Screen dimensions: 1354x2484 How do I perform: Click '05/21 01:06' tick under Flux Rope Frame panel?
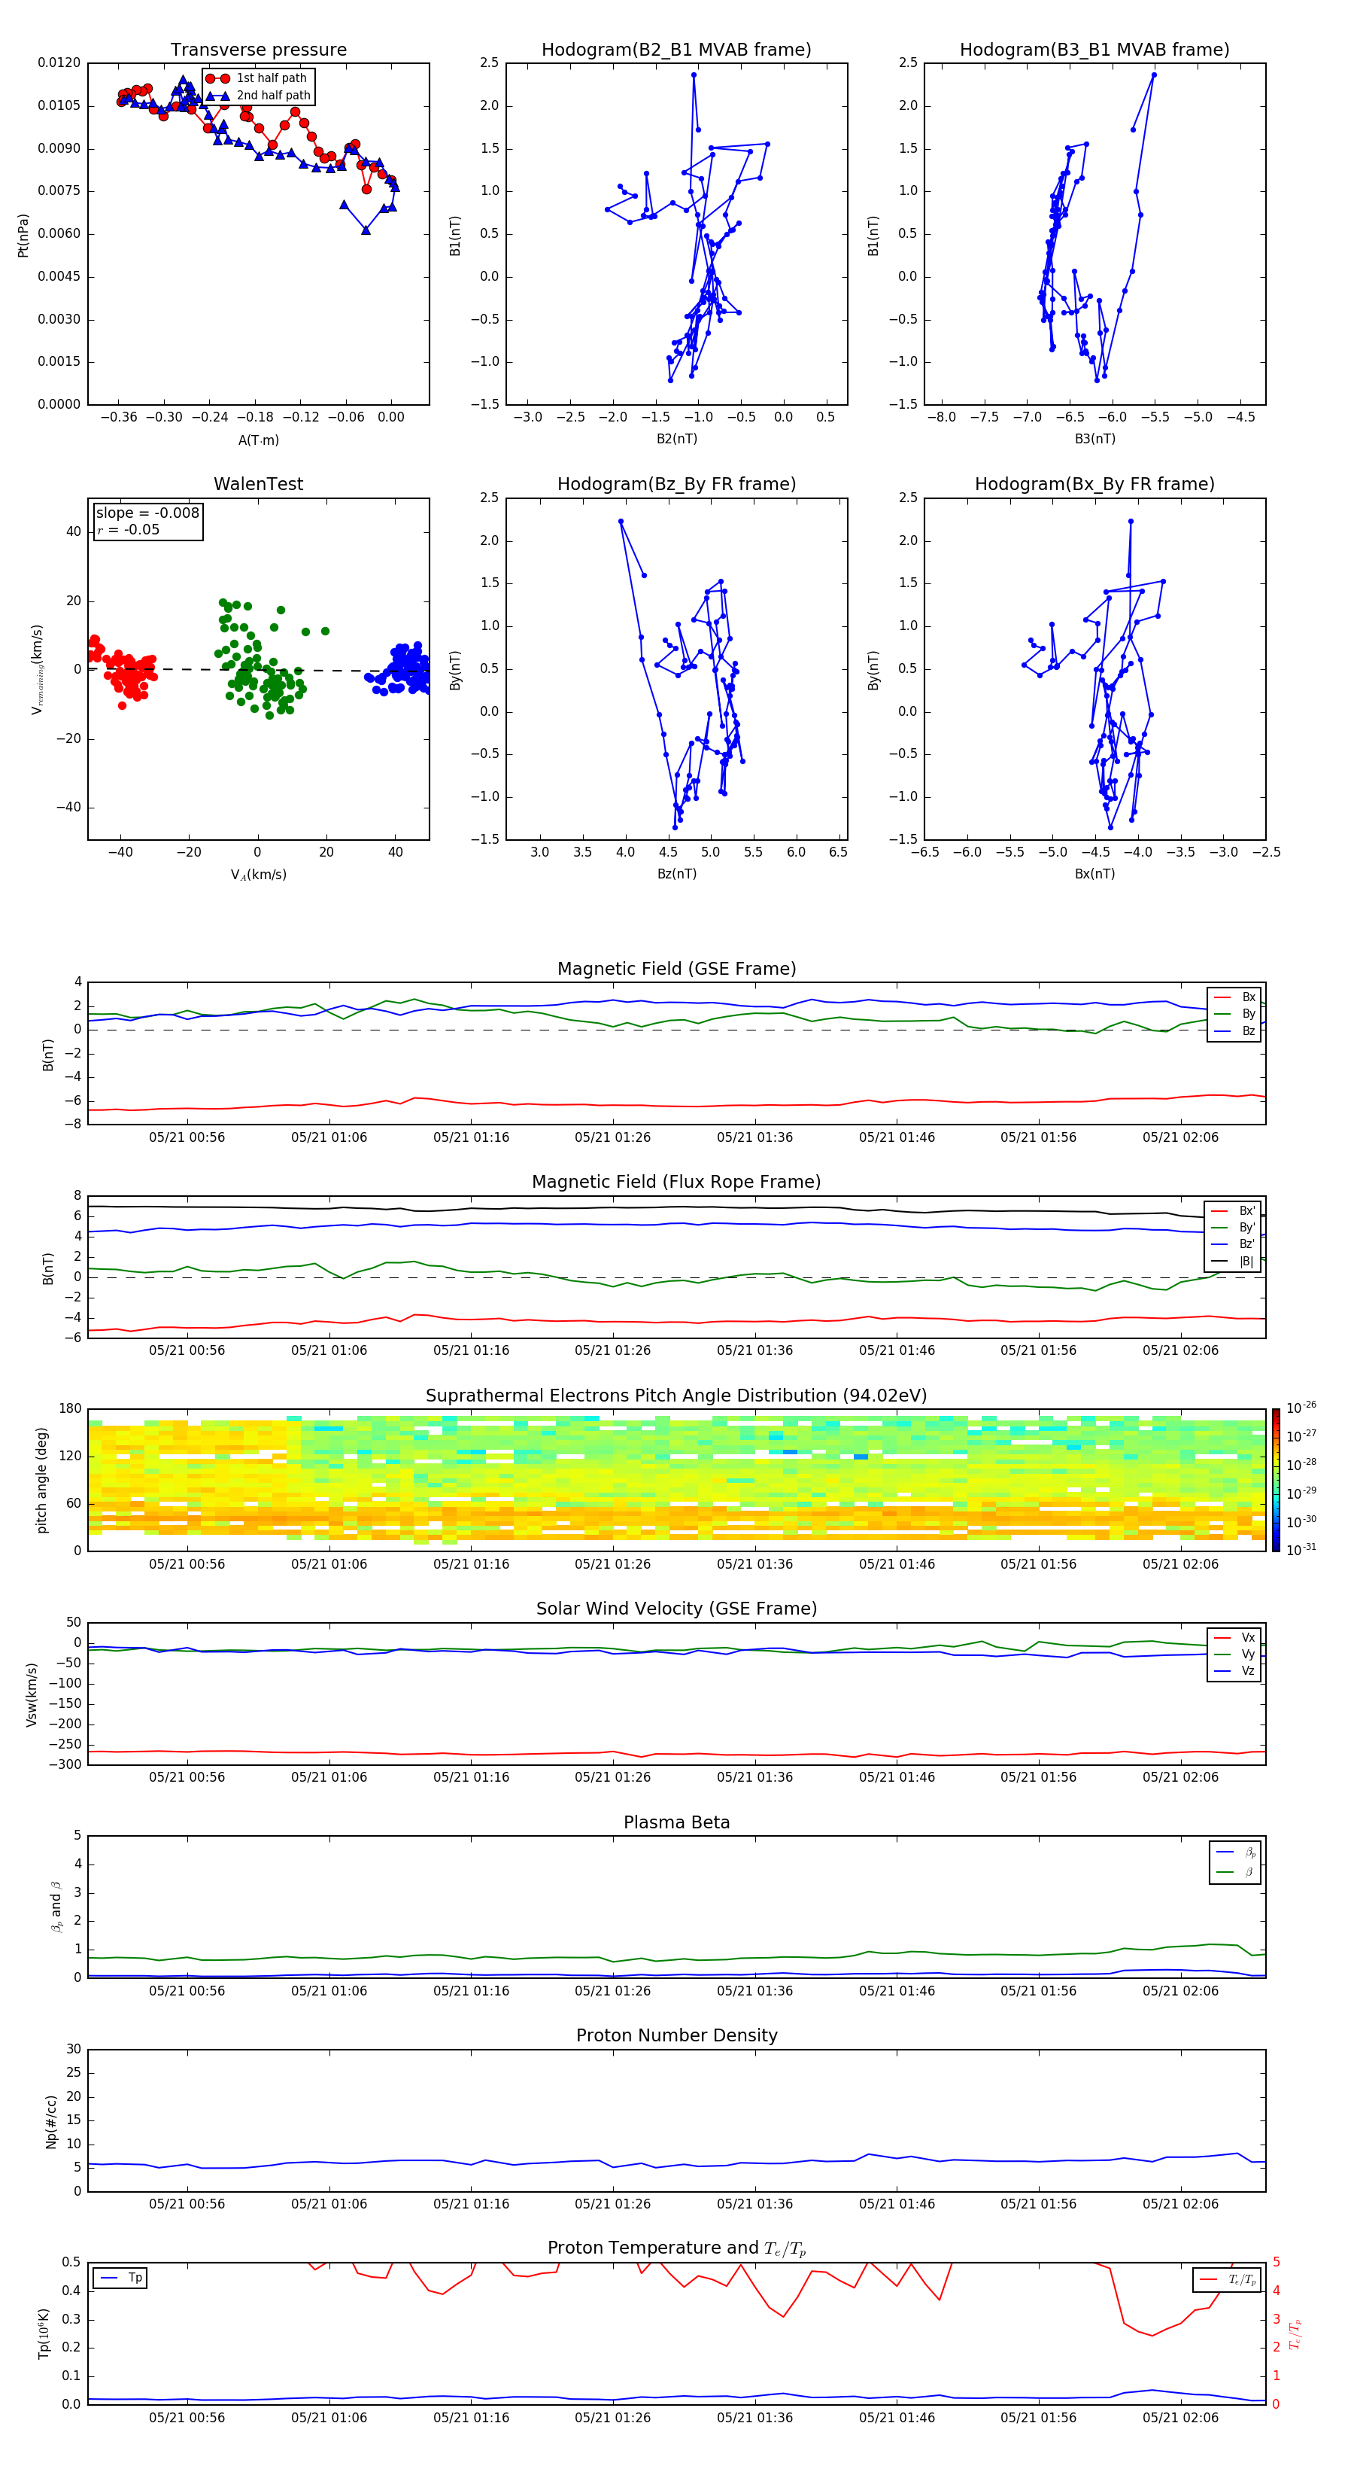(329, 1351)
